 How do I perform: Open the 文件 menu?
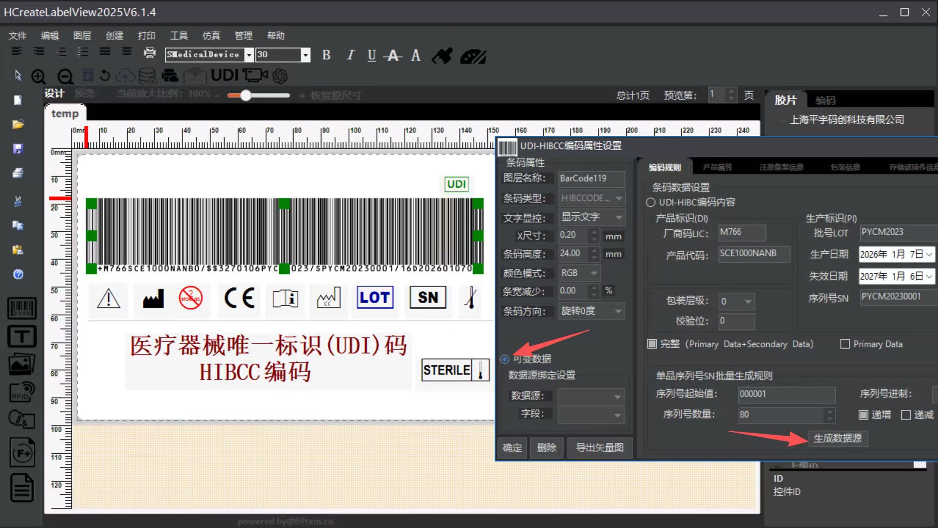[x=18, y=36]
